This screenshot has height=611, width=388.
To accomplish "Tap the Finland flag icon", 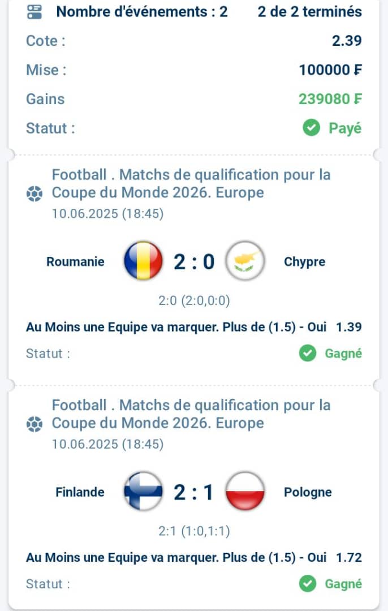I will coord(143,492).
